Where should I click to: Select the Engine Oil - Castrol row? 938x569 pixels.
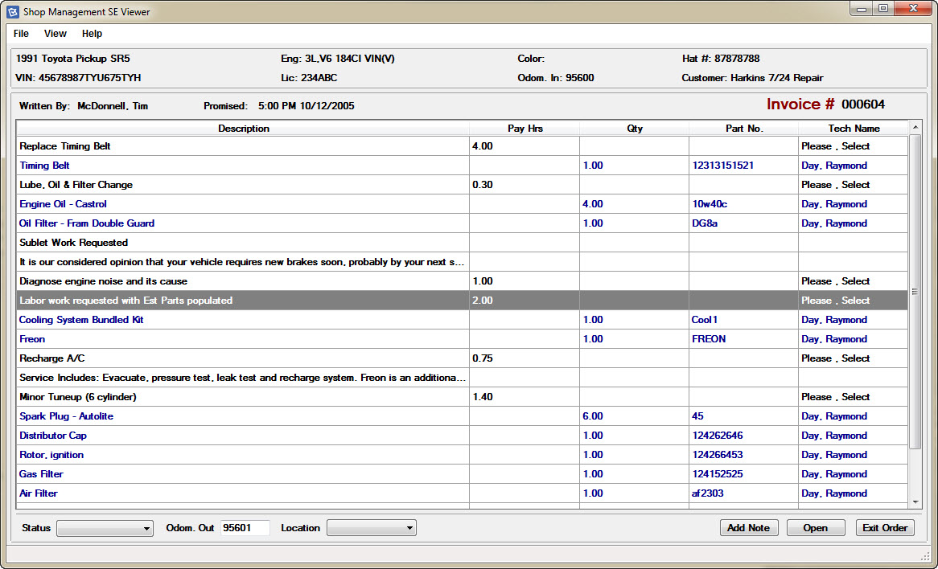(463, 204)
